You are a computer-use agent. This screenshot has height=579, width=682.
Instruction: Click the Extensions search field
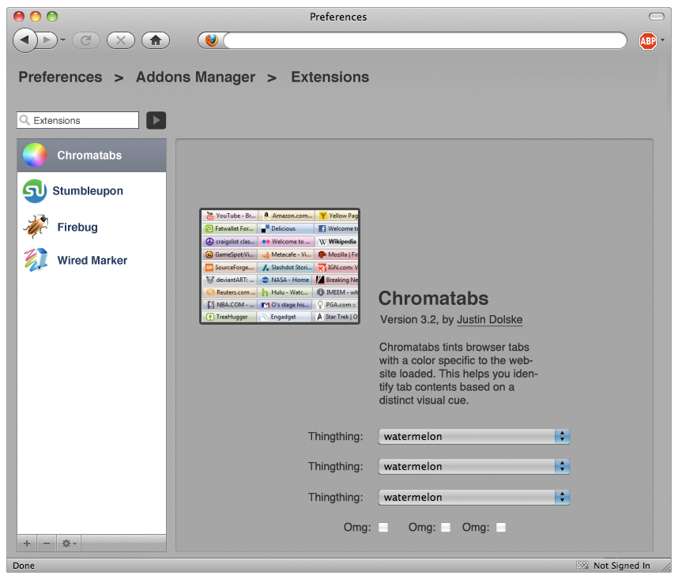click(x=78, y=120)
